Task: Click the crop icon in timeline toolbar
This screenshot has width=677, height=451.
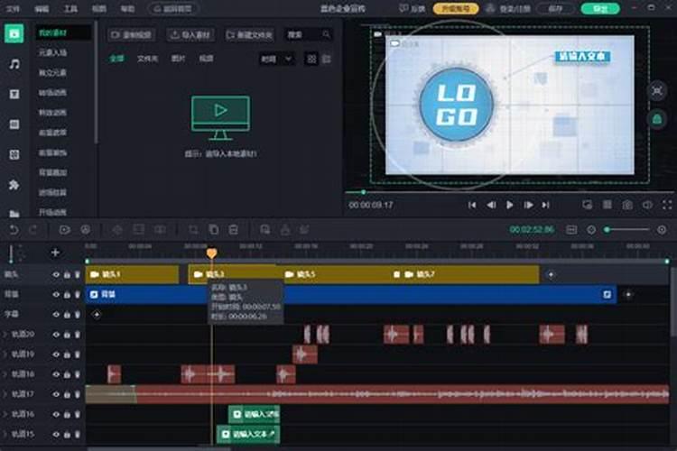Action: pos(193,230)
